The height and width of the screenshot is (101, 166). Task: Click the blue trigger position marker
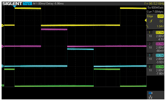pos(14,6)
